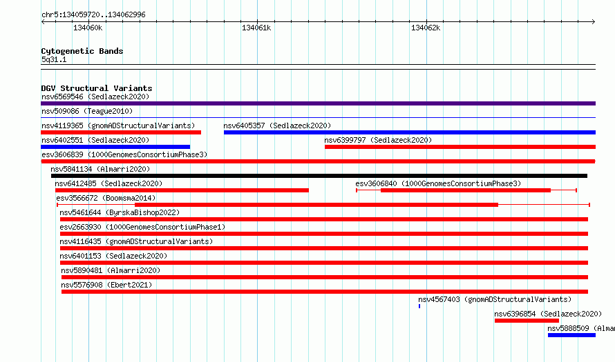Open nsv6401153 (Sedlazeck2020) label
This screenshot has width=615, height=362.
coord(113,256)
